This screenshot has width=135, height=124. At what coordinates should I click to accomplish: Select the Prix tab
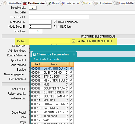(87, 3)
